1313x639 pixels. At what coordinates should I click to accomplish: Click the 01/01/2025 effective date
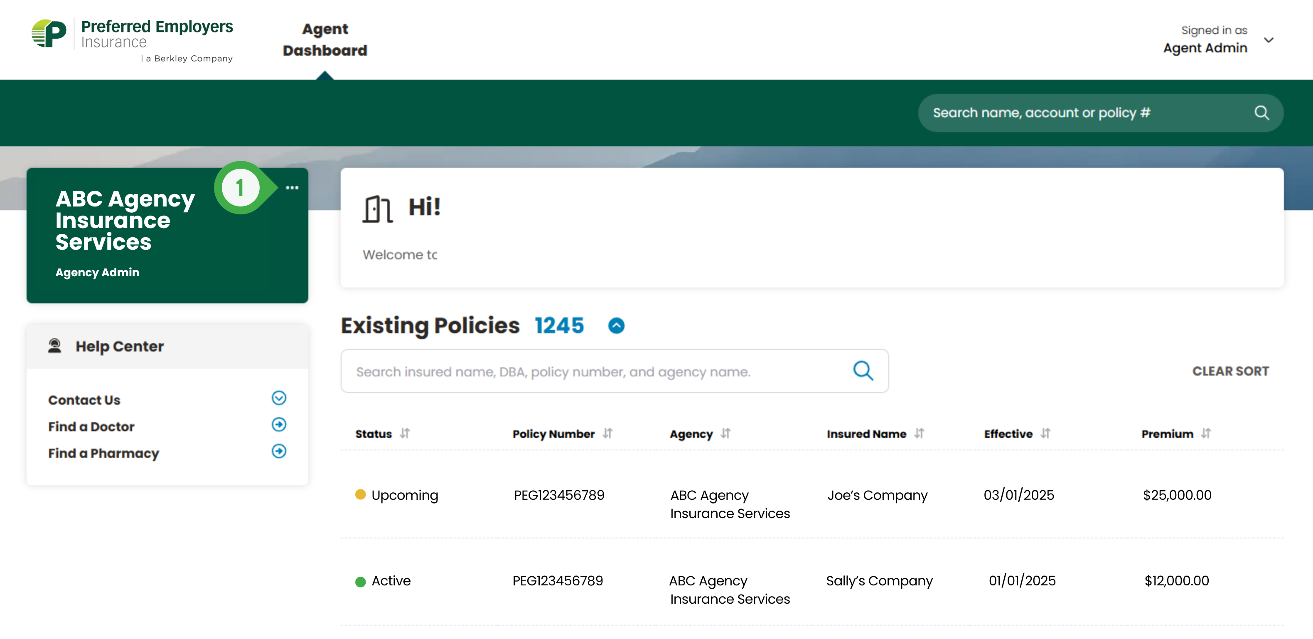(x=1022, y=581)
